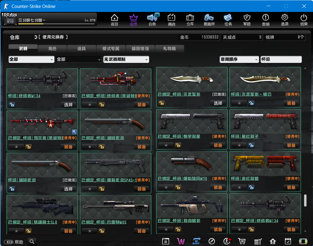313x246 pixels.
Task: Open the dark 全部 dropdown beside 无武器限制
Action: tap(78, 60)
